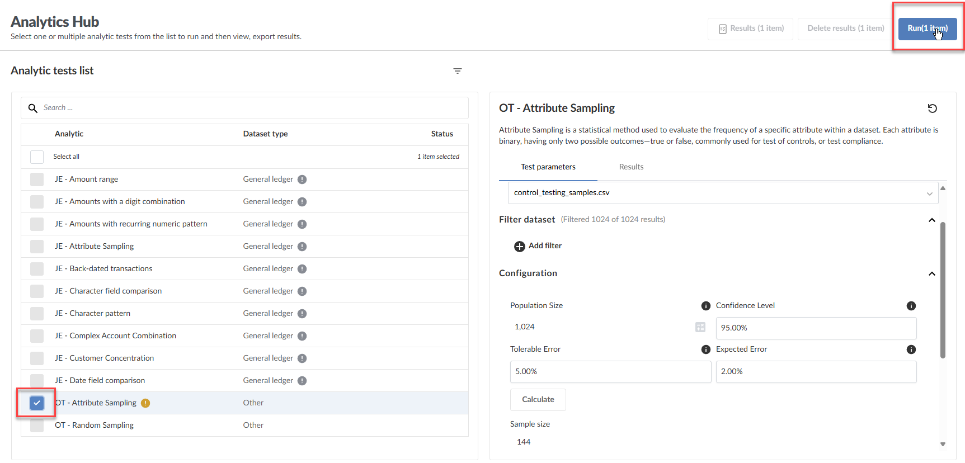Click the Tolerable Error 5.00% field
Image resolution: width=965 pixels, height=463 pixels.
[x=610, y=372]
